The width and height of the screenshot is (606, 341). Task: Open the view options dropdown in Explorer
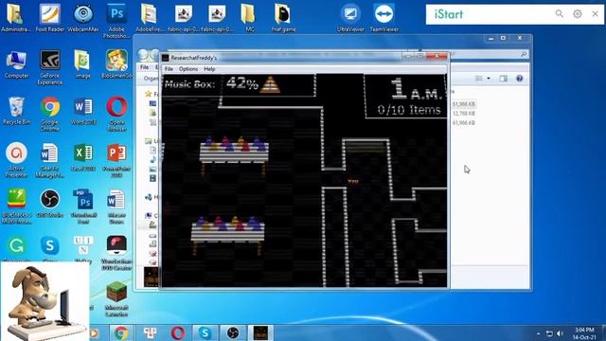(x=489, y=79)
